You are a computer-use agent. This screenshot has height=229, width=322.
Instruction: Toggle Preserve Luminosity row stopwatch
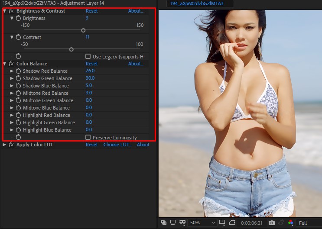[19, 137]
